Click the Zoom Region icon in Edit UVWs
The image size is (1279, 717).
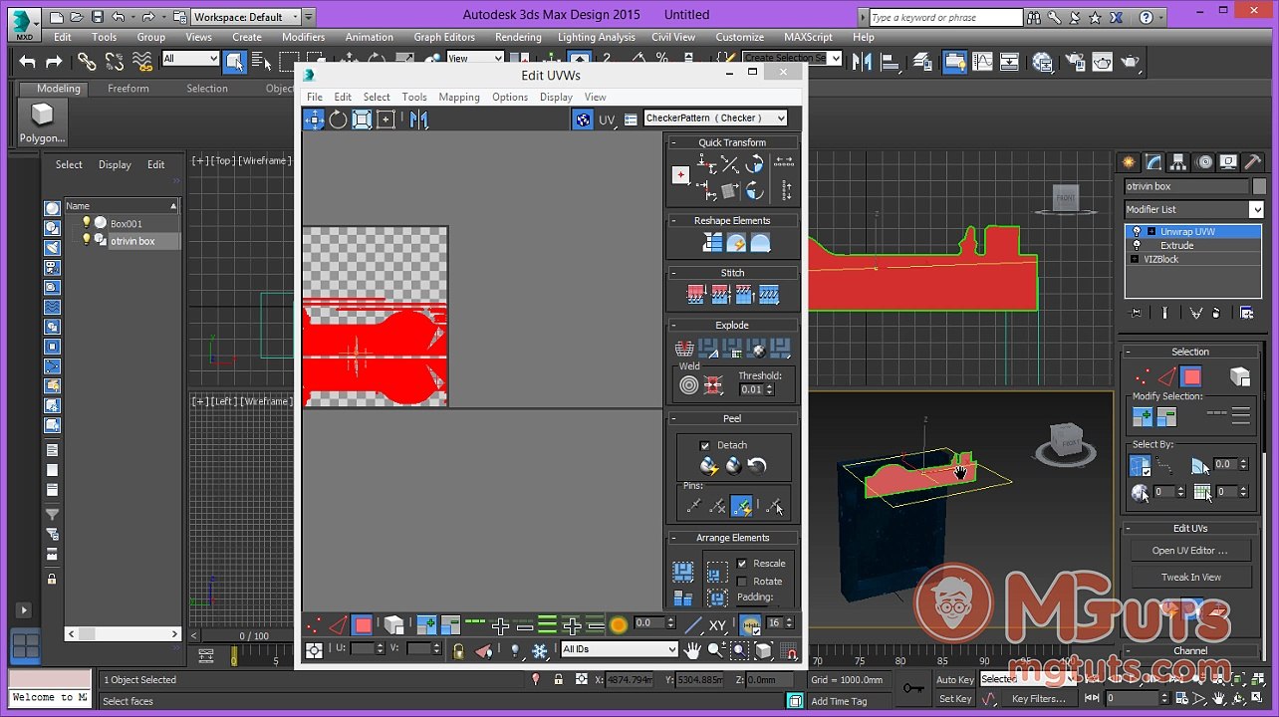point(739,650)
